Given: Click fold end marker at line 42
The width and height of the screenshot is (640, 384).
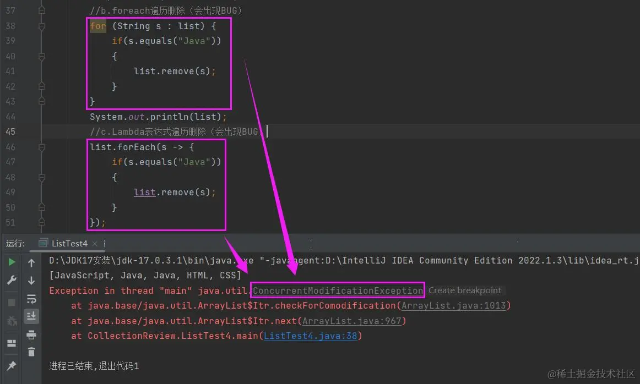Looking at the screenshot, I should (x=42, y=86).
